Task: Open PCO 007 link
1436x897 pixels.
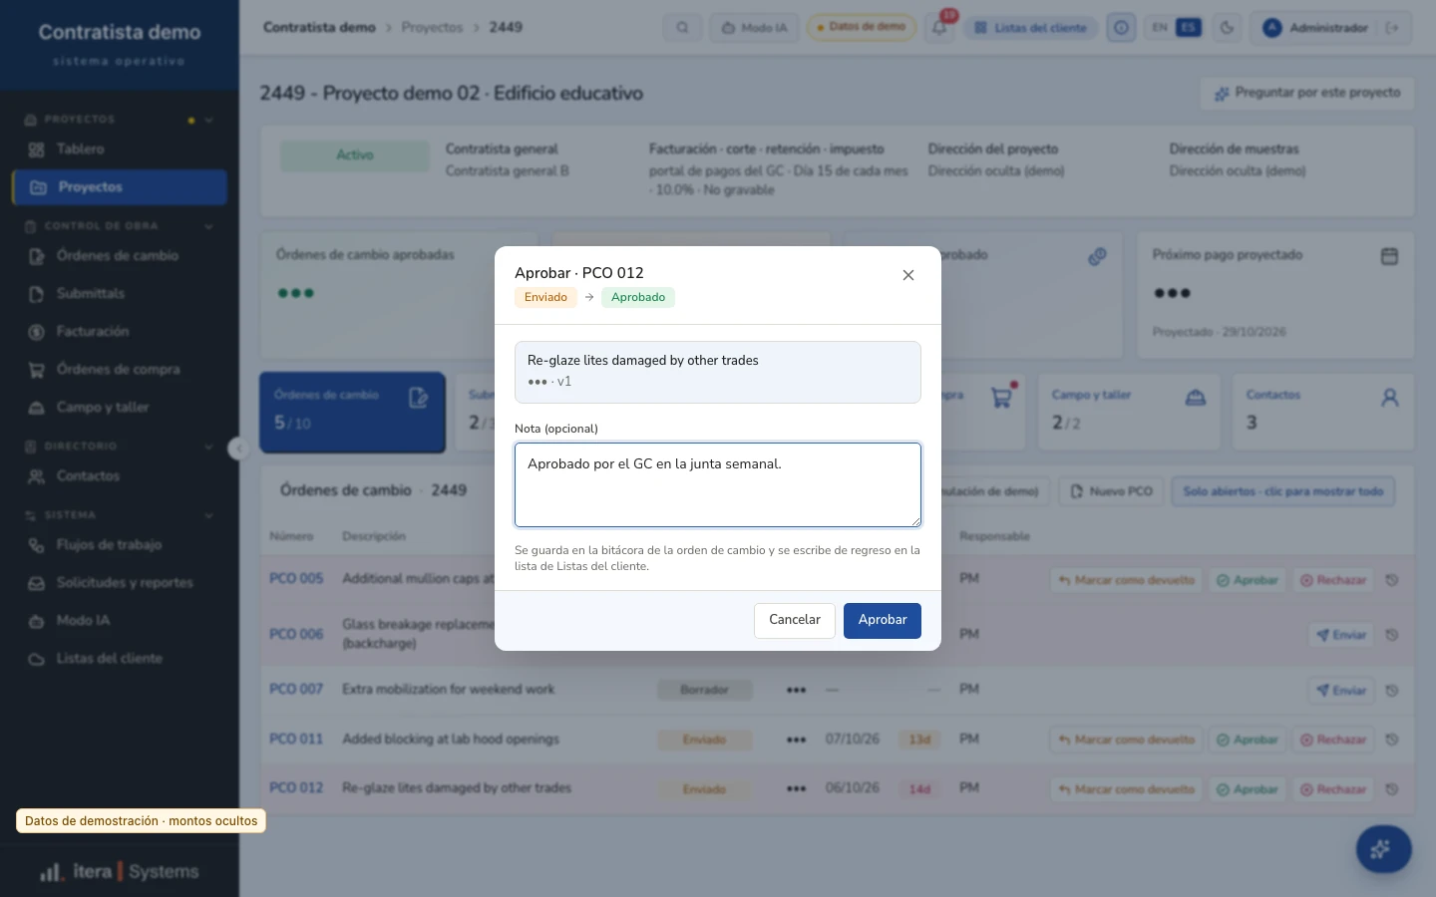Action: click(x=296, y=689)
